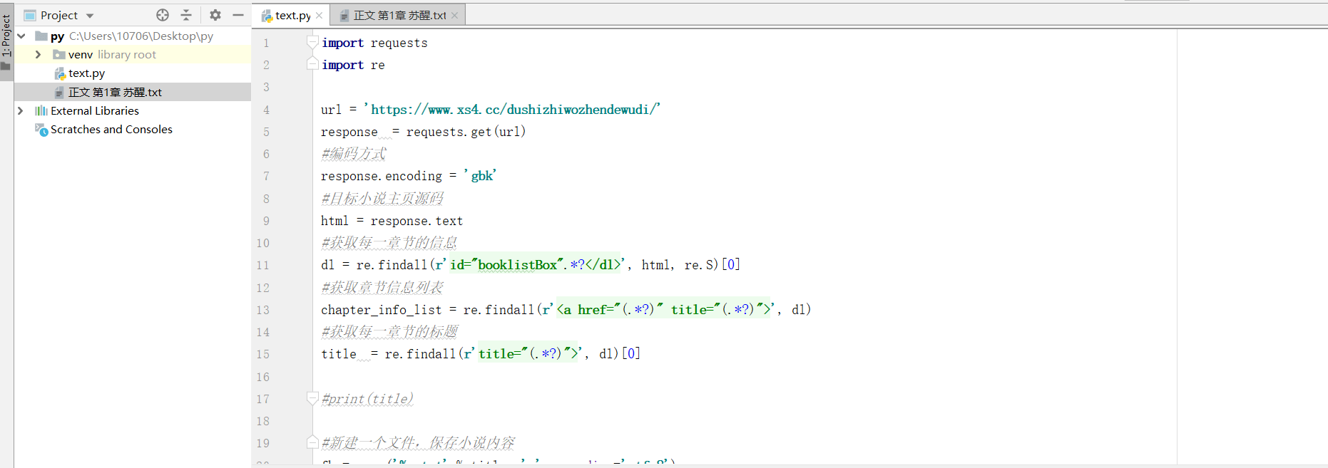
Task: Click the py root folder icon
Action: pyautogui.click(x=41, y=36)
